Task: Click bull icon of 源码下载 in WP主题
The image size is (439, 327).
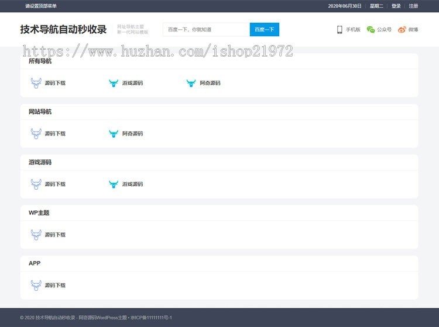Action: [36, 235]
